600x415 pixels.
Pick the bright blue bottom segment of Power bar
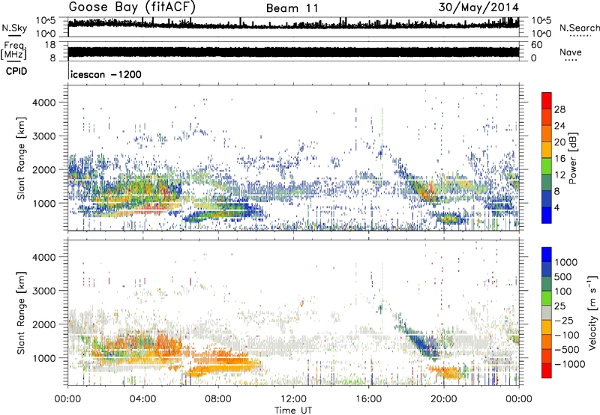coord(547,215)
